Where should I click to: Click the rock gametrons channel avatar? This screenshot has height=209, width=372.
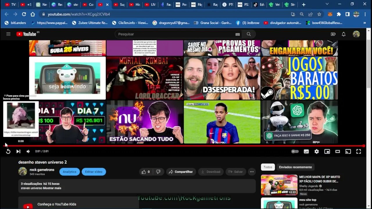23,172
